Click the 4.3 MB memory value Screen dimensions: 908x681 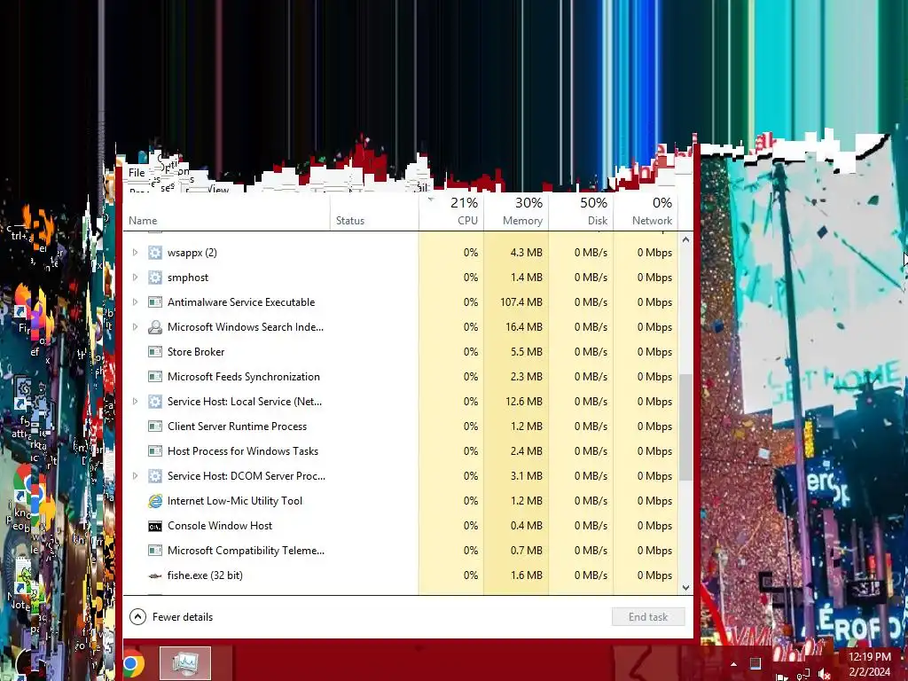527,253
